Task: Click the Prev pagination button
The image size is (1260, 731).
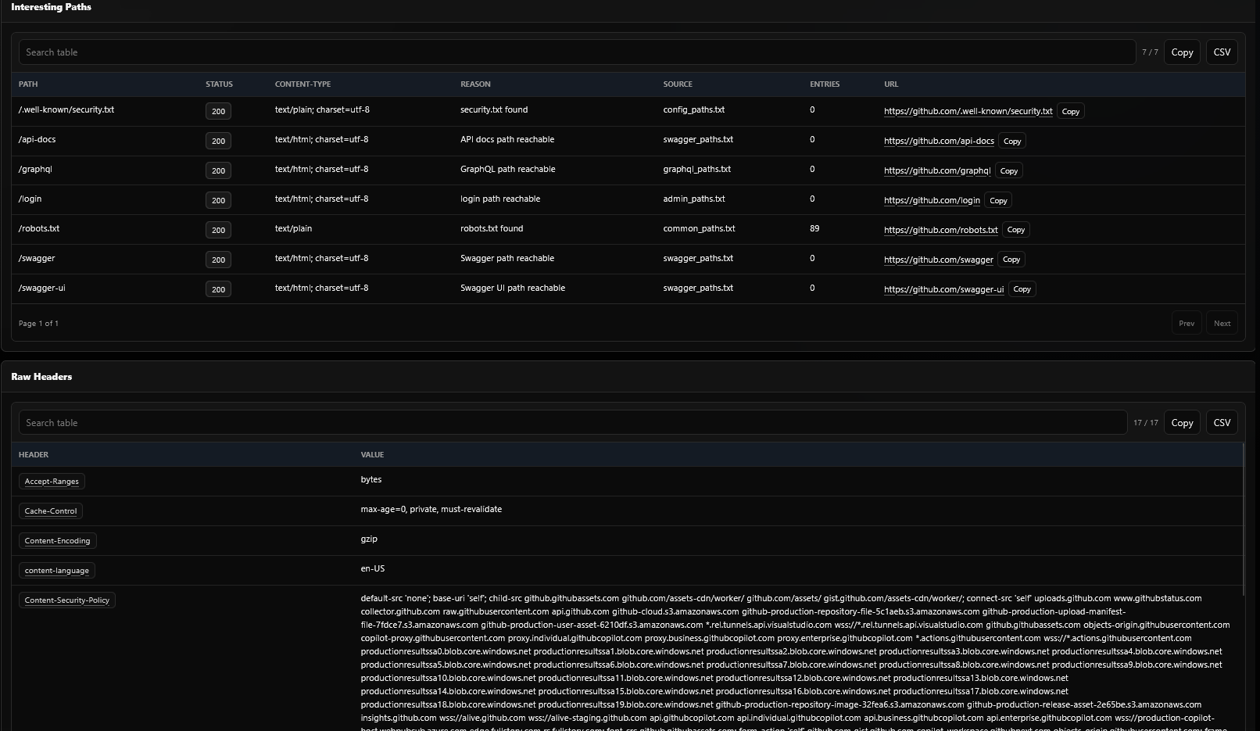Action: point(1187,324)
